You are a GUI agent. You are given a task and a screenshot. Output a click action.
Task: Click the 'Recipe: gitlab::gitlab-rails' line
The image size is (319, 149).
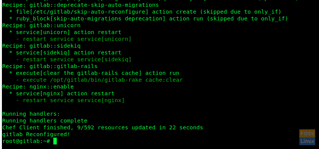point(50,66)
